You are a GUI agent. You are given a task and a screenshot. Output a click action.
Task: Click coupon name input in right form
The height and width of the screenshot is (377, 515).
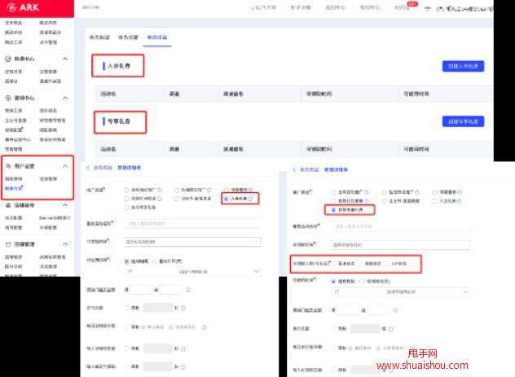[x=400, y=226]
